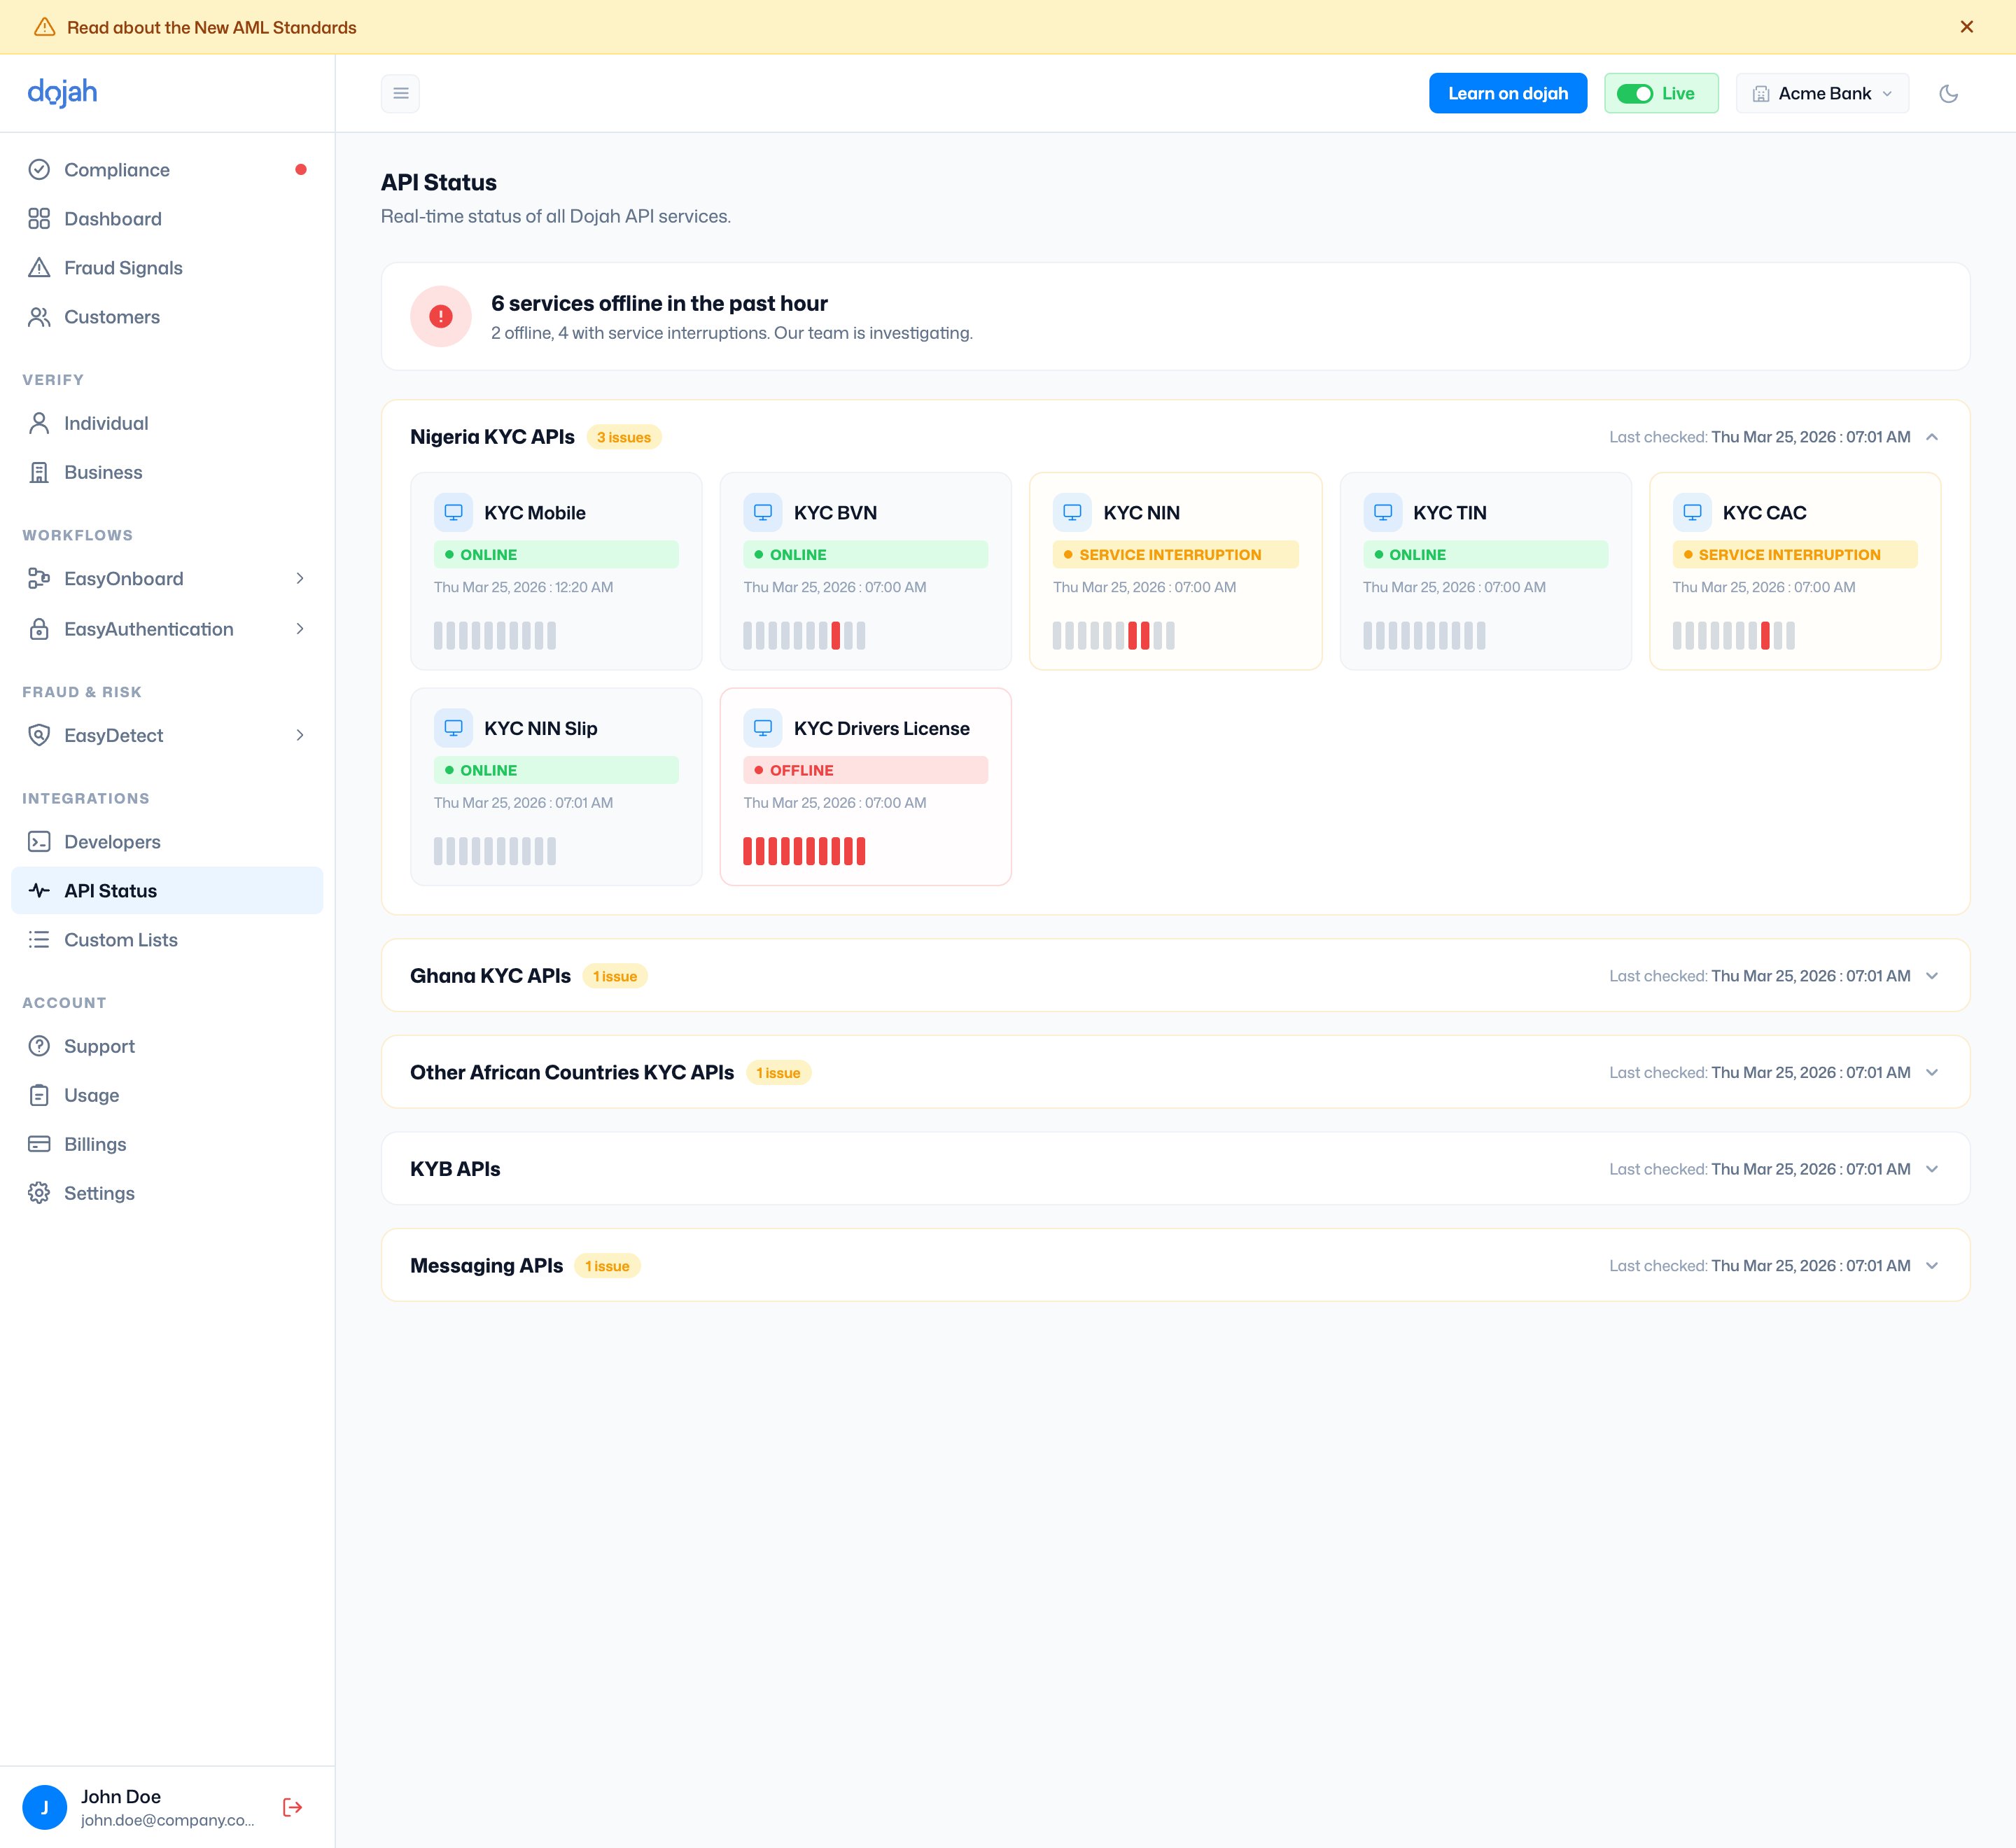Click the KYC NIN uptime history bars
The width and height of the screenshot is (2016, 1848).
click(1113, 636)
